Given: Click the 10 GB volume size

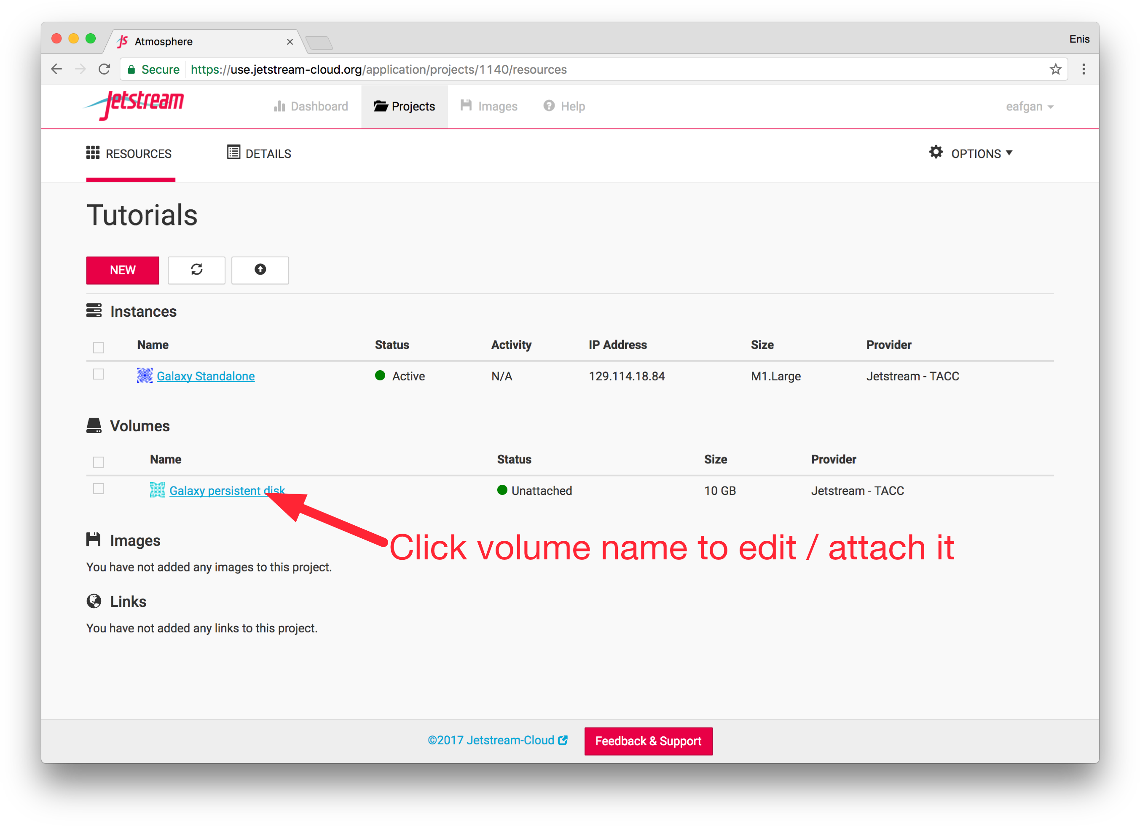Looking at the screenshot, I should click(x=720, y=490).
